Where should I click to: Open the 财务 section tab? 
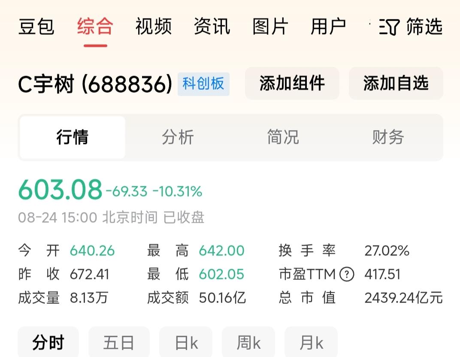[388, 137]
